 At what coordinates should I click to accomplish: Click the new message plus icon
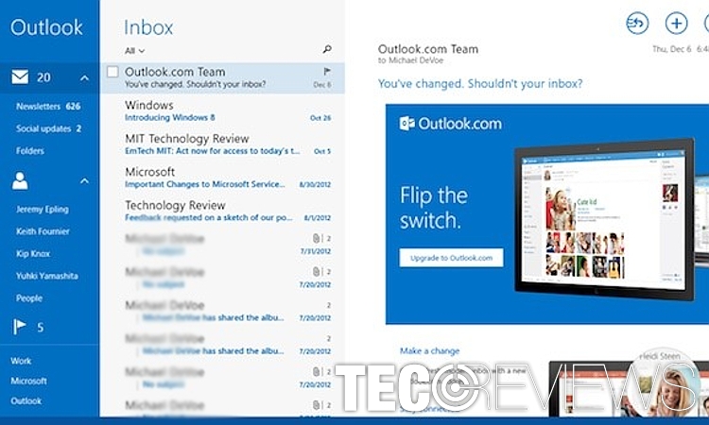click(677, 23)
